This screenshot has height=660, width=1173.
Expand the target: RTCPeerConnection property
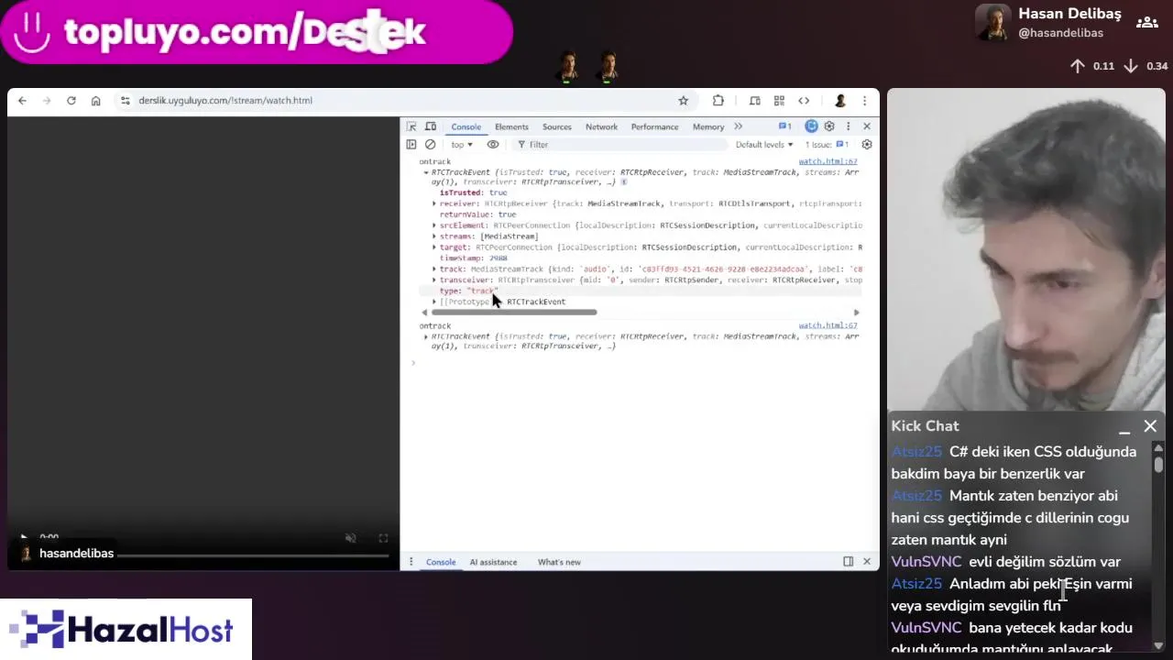click(x=434, y=247)
